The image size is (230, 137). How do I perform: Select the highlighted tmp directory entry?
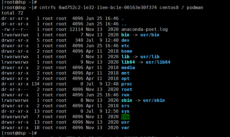click(x=126, y=117)
